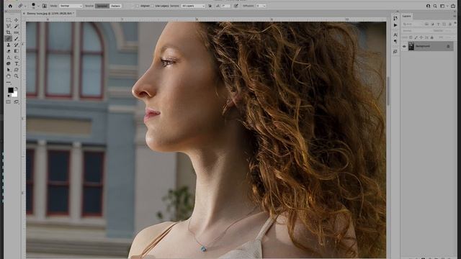This screenshot has height=259, width=461.
Task: Filter layers by smart objects
Action: click(450, 24)
